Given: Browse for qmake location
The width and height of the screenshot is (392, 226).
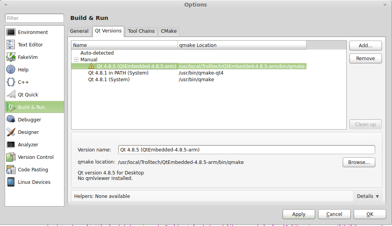Looking at the screenshot, I should 359,162.
